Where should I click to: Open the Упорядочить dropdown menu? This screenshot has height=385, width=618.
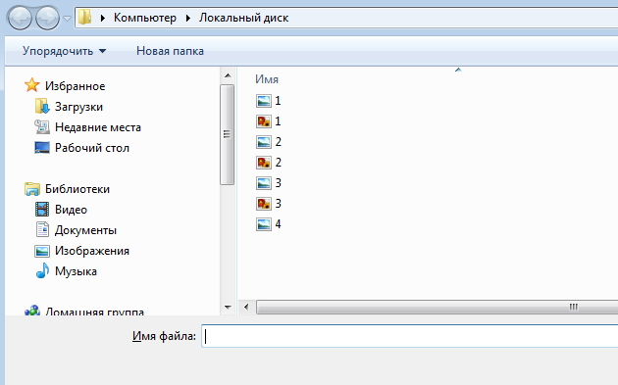coord(64,51)
